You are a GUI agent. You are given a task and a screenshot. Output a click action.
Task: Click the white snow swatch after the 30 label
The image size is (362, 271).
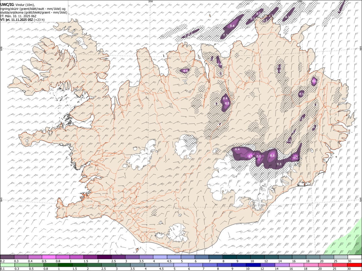point(355,257)
